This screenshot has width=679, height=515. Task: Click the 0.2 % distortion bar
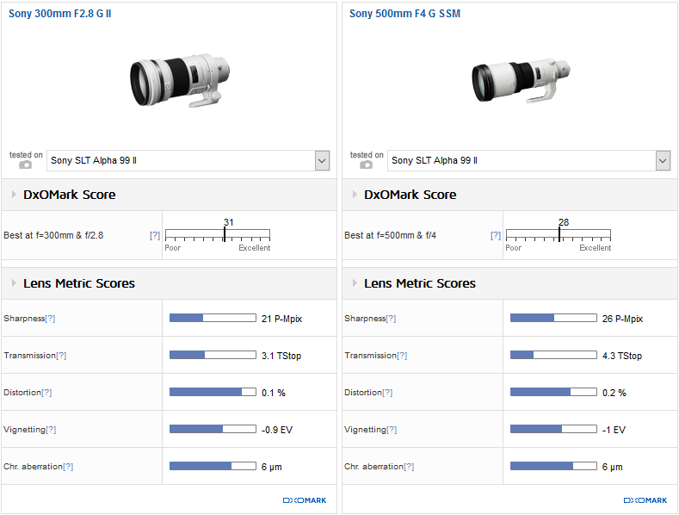point(553,392)
